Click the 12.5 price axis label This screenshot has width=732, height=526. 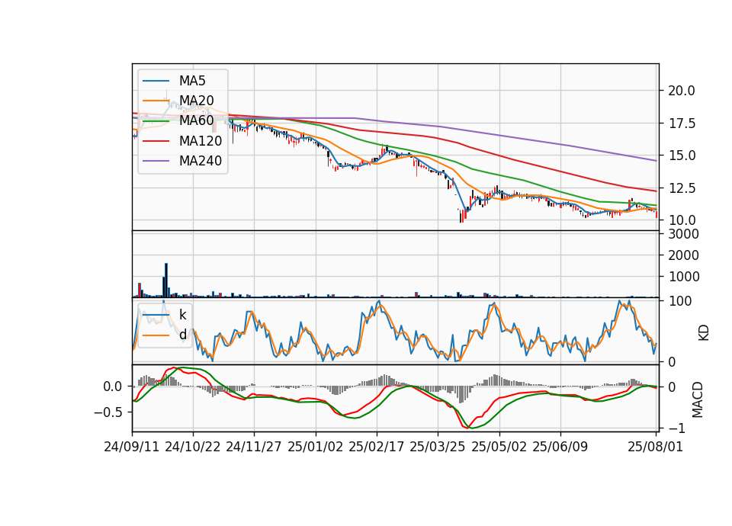[682, 188]
